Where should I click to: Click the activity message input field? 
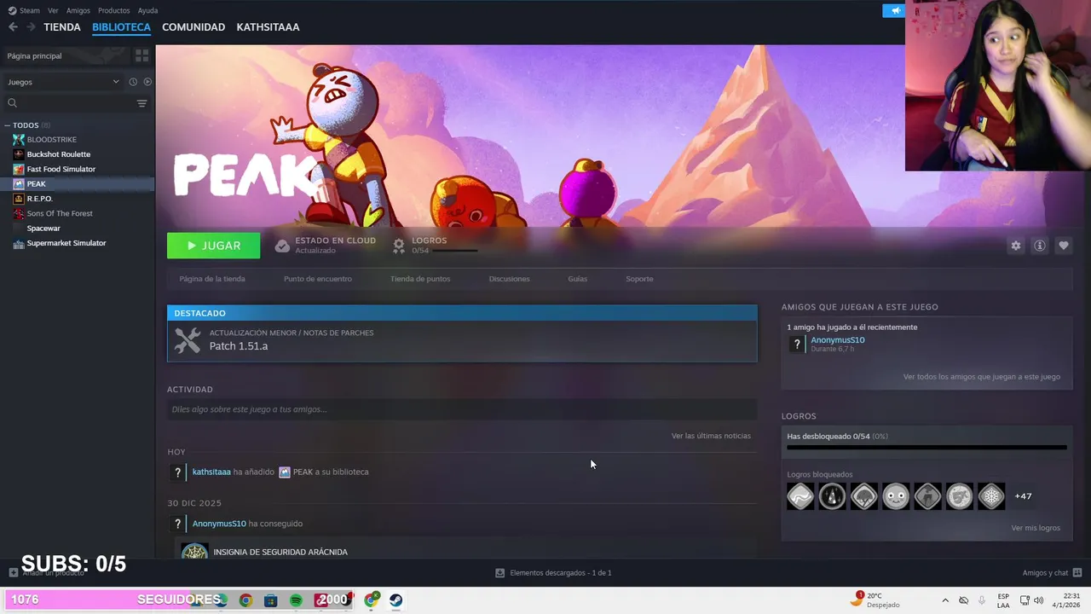(x=462, y=409)
